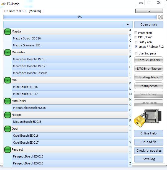This screenshot has width=167, height=170.
Task: Select Mercedes Bosch EDC17
Action: click(70, 66)
